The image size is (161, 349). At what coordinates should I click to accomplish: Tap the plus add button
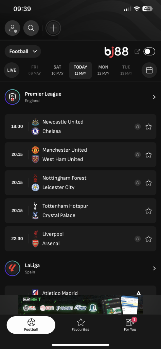point(53,28)
